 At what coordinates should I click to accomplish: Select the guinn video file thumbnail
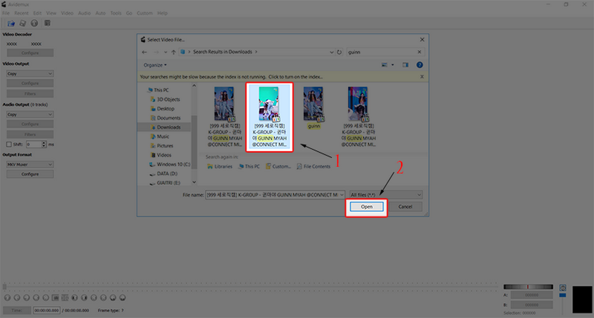(313, 108)
